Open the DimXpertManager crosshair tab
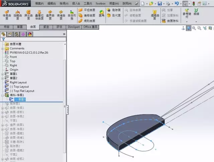 tap(23, 34)
